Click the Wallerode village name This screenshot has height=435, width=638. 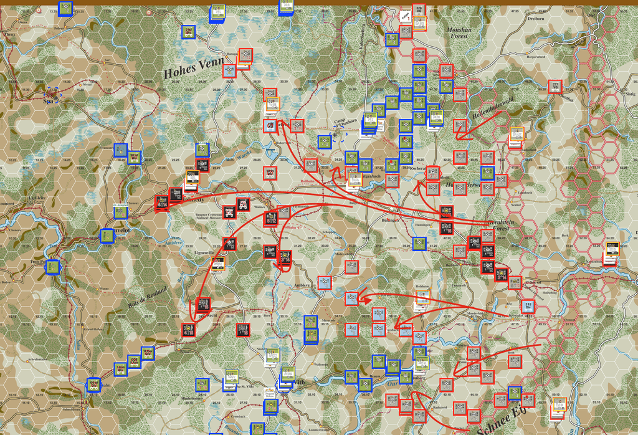coord(321,365)
